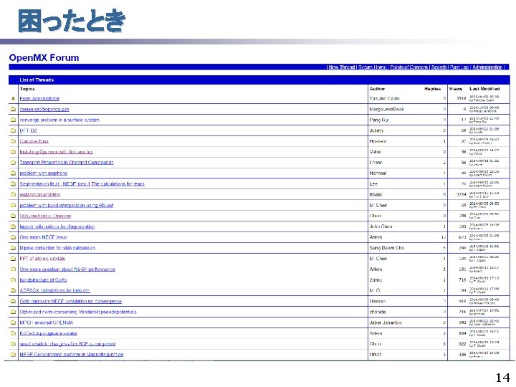Open the MPSII enabled OPENMX thread
Image resolution: width=516 pixels, height=387 pixels.
coord(47,322)
